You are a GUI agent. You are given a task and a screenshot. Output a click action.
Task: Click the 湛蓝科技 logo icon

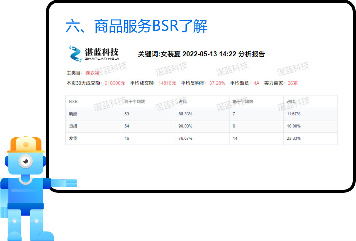(x=75, y=54)
